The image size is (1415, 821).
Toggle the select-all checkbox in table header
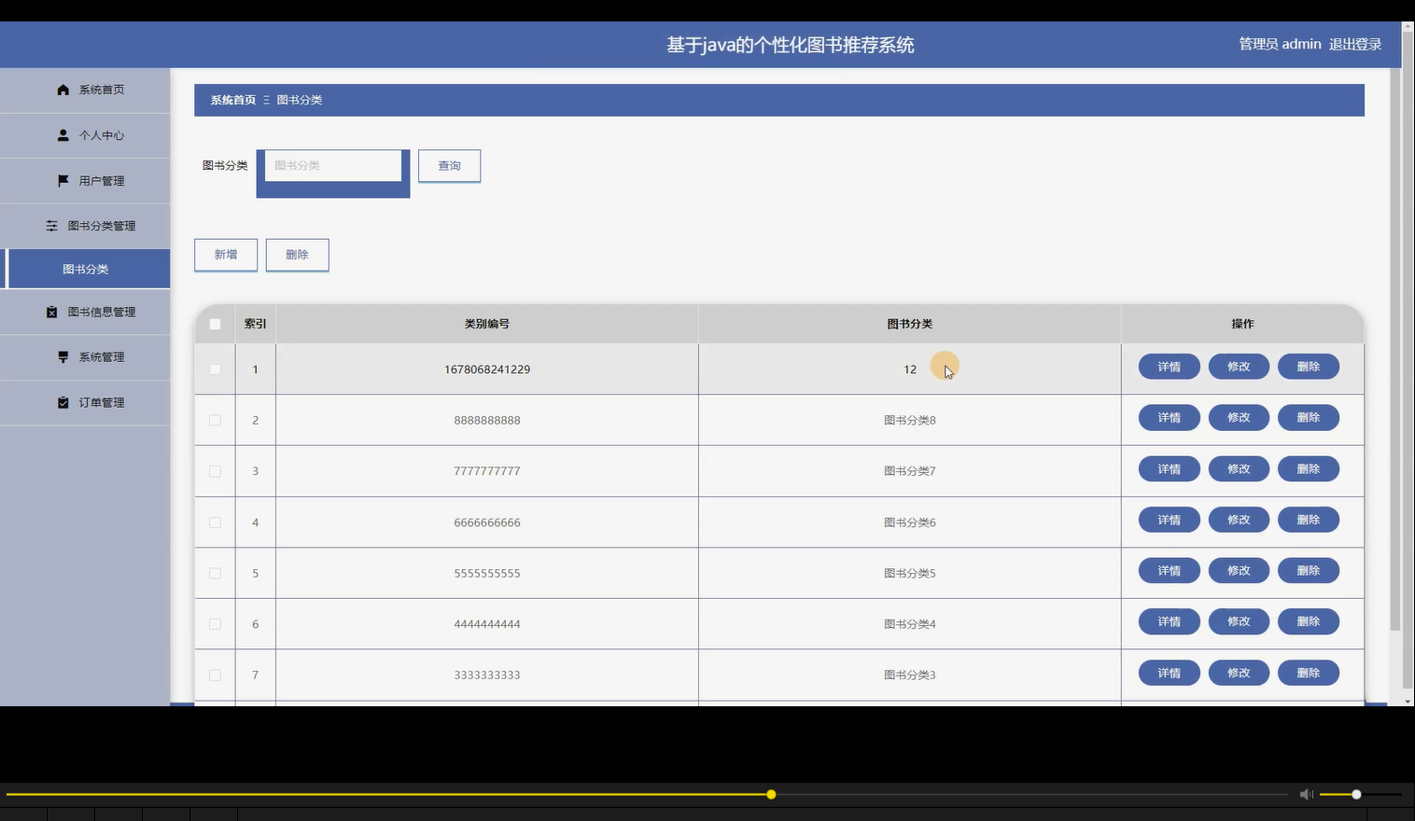click(214, 324)
